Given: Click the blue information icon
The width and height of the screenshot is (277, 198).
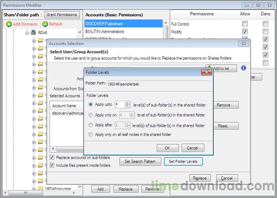Looking at the screenshot, I should click(244, 68).
